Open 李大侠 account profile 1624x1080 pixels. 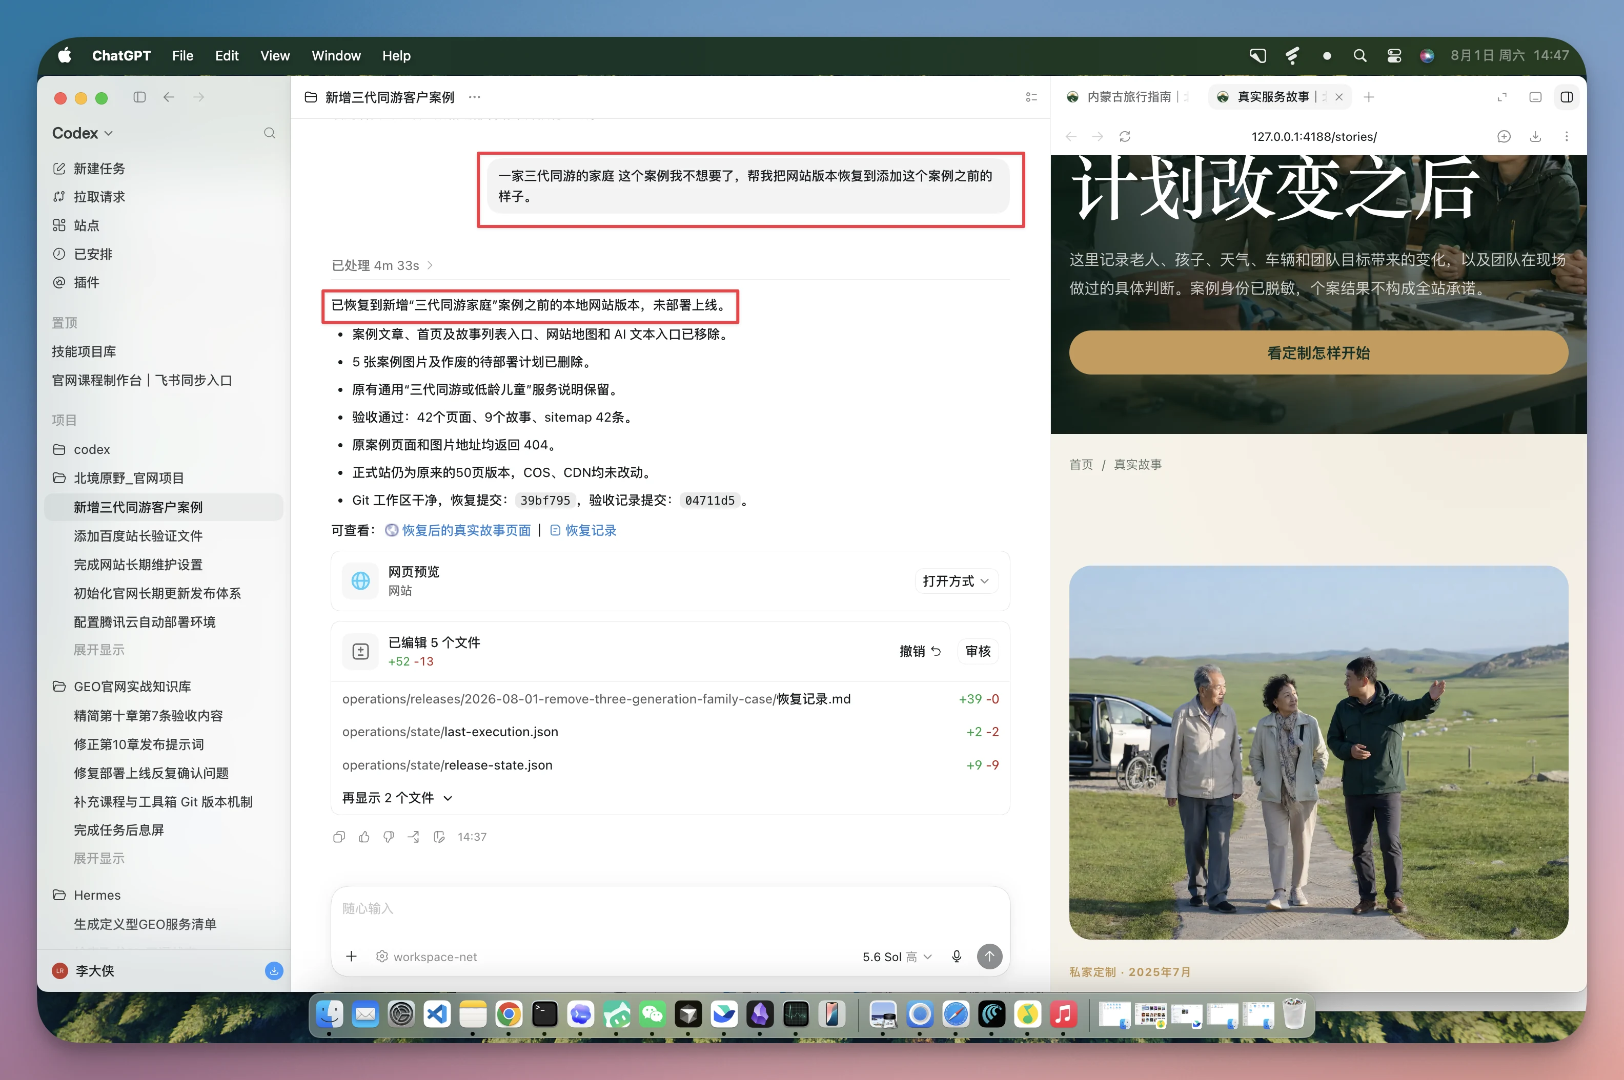[84, 970]
